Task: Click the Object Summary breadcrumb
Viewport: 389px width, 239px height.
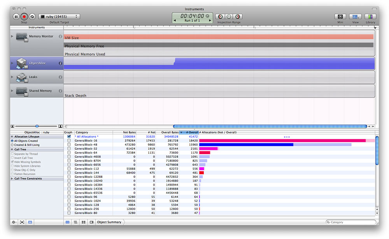Action: tap(109, 222)
